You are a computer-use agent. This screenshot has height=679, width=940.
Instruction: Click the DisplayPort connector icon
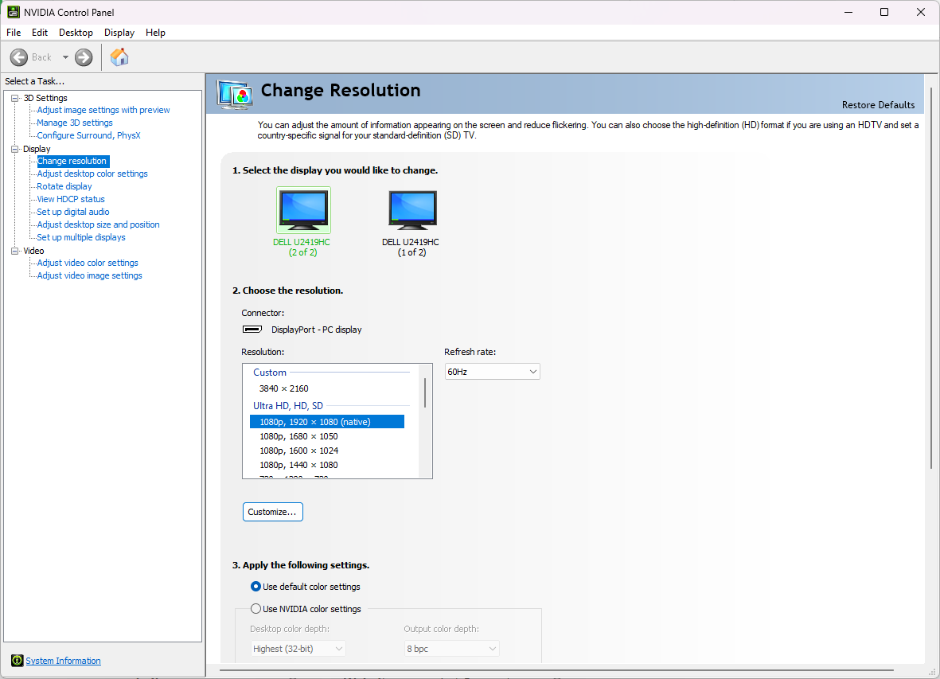click(x=252, y=329)
